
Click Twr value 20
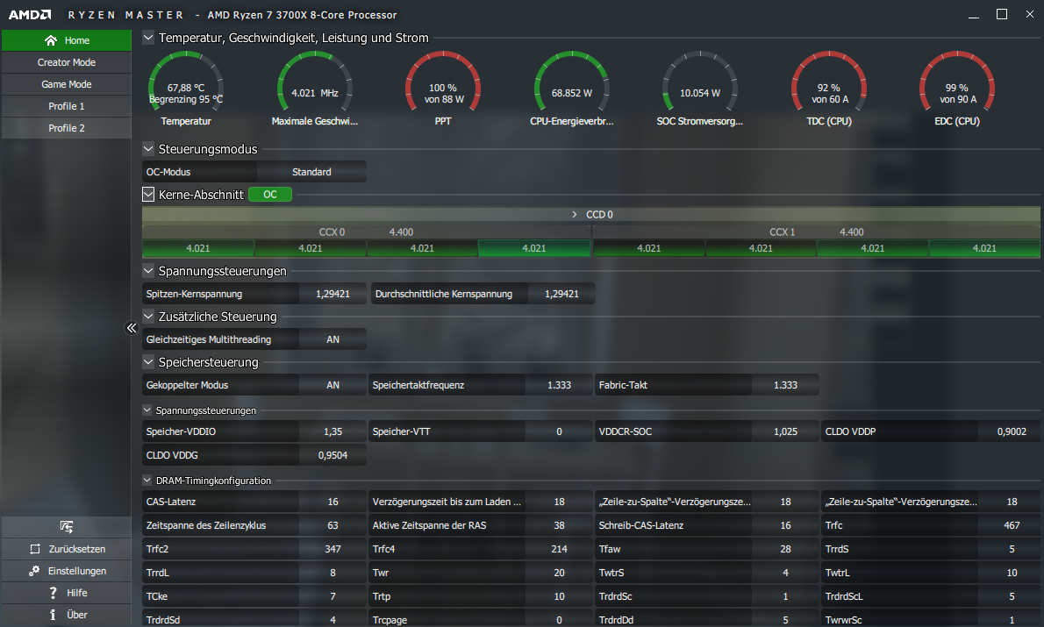559,573
